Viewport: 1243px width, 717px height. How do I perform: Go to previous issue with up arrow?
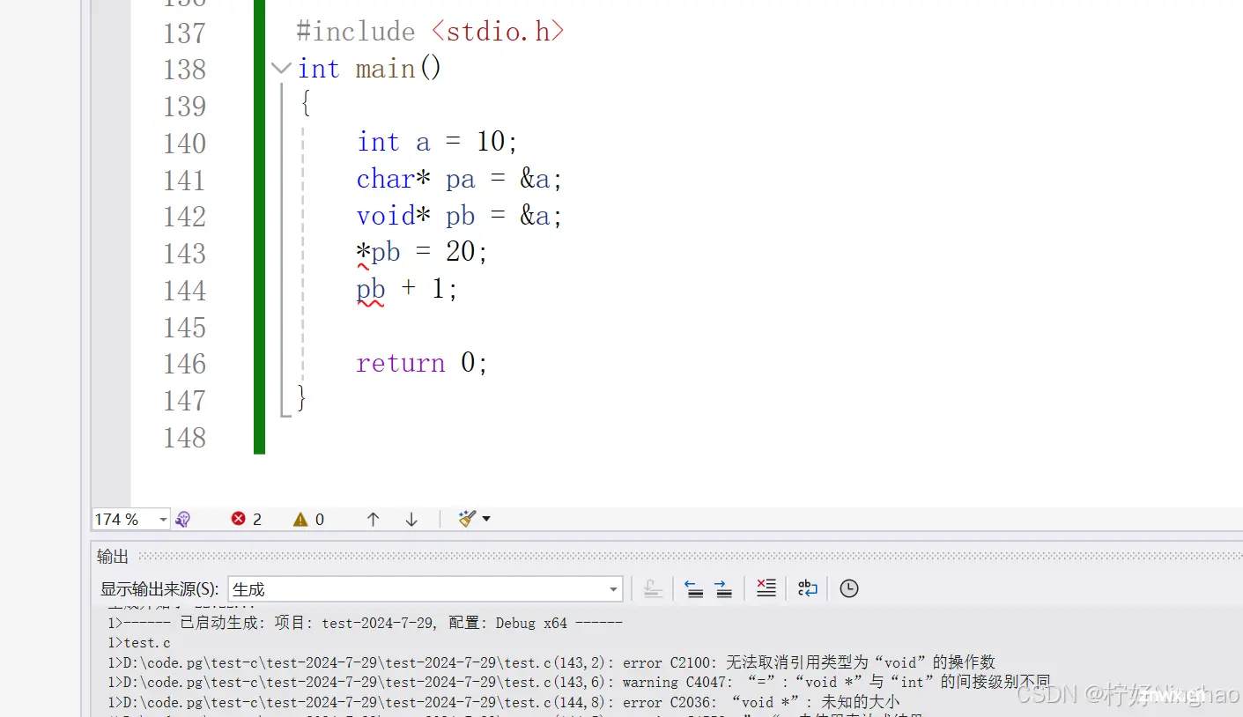pos(373,520)
